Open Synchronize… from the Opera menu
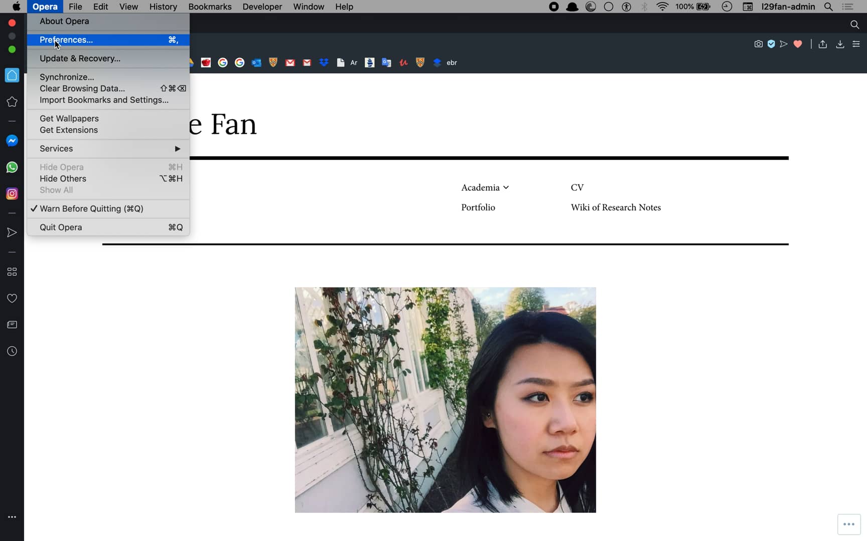 pyautogui.click(x=108, y=77)
